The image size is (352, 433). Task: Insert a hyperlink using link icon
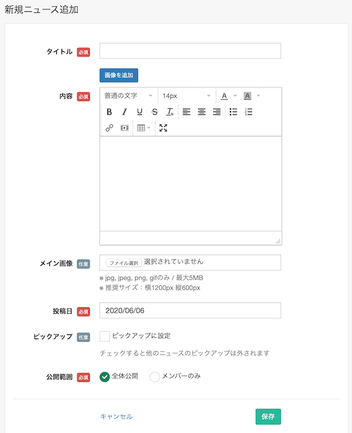coord(109,128)
